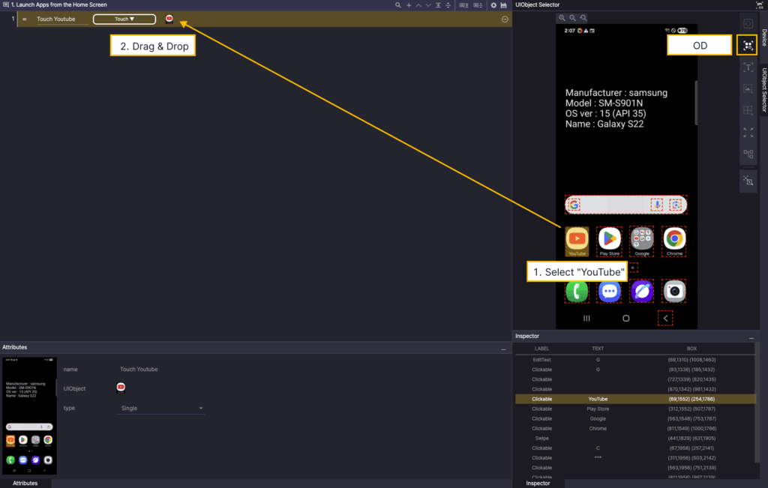Click the search magnifier in step toolbar
The image size is (768, 488).
tap(398, 5)
